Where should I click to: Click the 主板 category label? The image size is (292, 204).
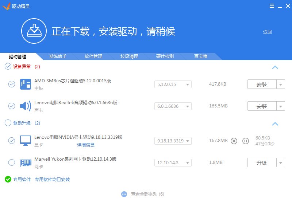[39, 89]
